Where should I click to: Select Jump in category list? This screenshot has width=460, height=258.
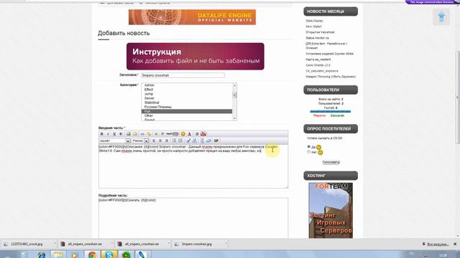pos(187,94)
